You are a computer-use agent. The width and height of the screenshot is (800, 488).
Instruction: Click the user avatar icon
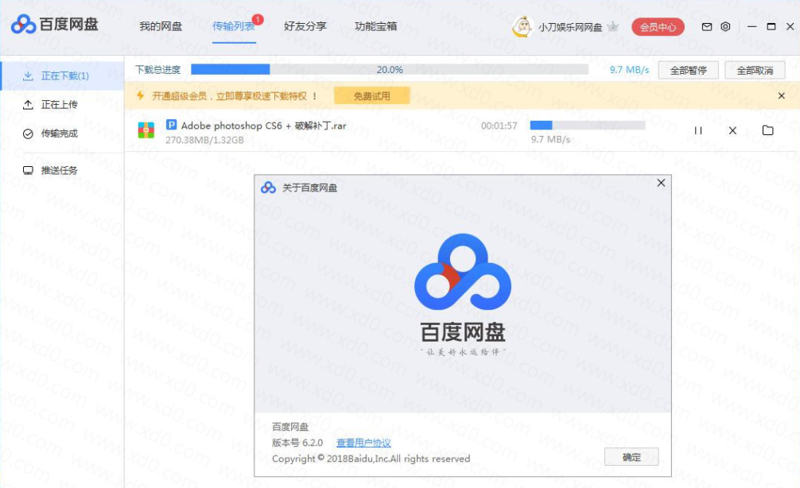522,26
